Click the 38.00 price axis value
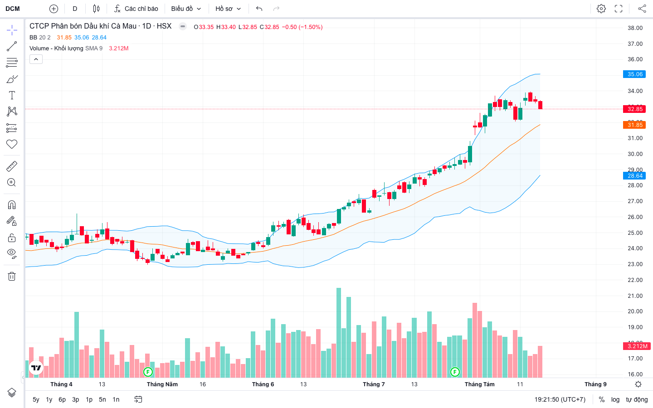 coord(635,28)
